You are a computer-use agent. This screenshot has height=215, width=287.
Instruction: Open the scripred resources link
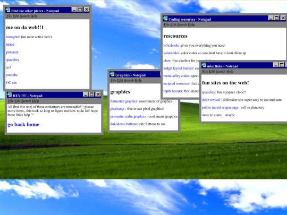coord(176,83)
